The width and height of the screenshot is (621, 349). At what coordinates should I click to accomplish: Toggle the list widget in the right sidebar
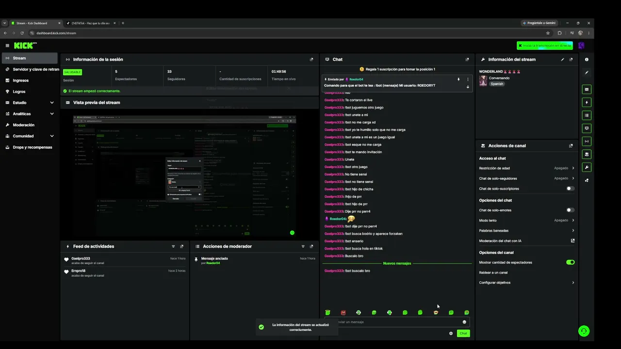tap(587, 115)
